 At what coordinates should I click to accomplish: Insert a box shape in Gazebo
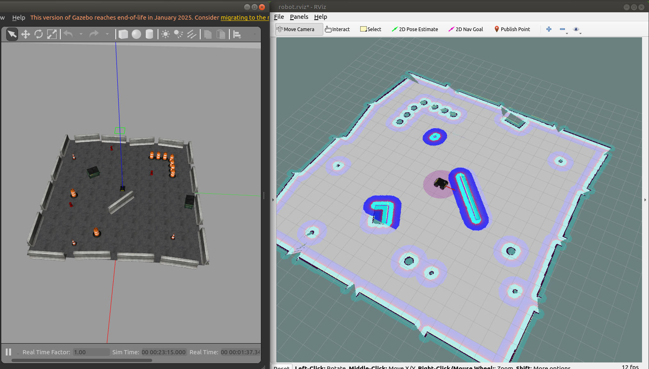pyautogui.click(x=123, y=34)
